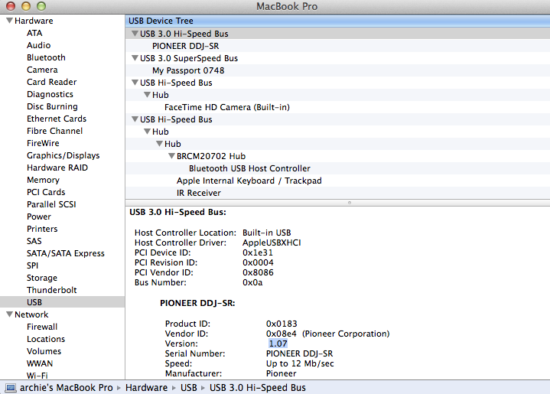The width and height of the screenshot is (550, 394).
Task: Open Fibre Channel in sidebar
Action: click(55, 131)
